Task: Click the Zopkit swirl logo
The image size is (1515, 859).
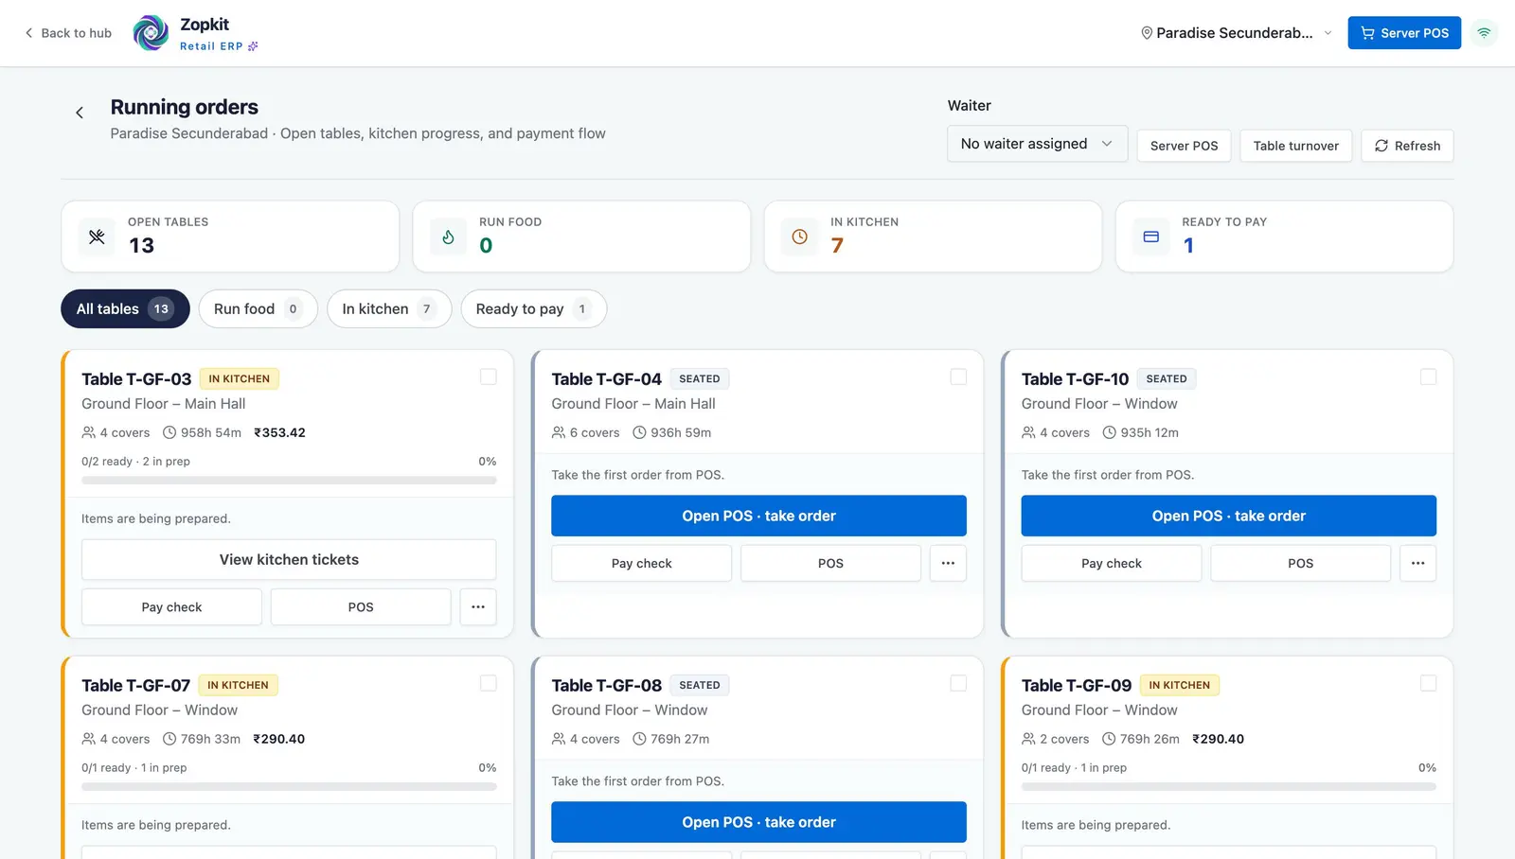Action: (151, 33)
